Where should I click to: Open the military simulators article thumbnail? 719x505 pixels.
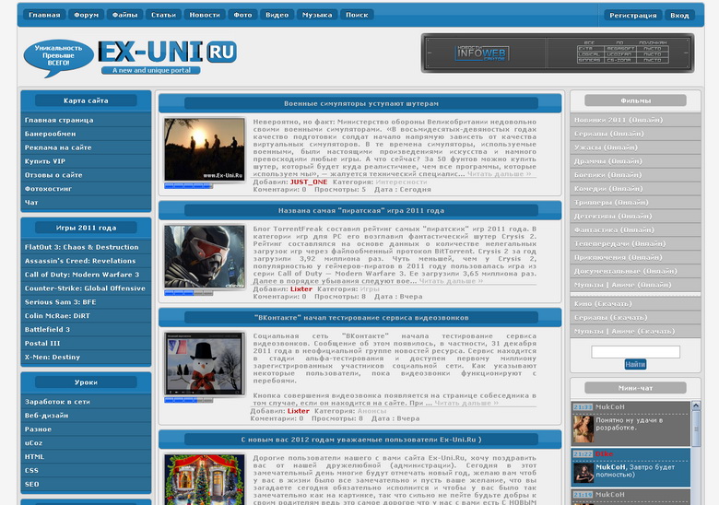[x=205, y=149]
